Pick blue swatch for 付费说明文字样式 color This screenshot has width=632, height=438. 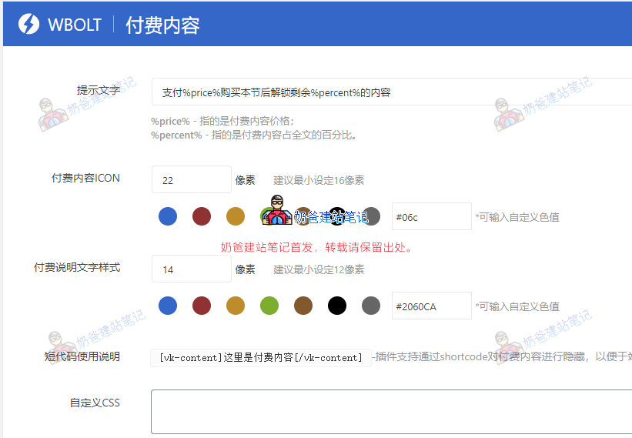[x=168, y=306]
